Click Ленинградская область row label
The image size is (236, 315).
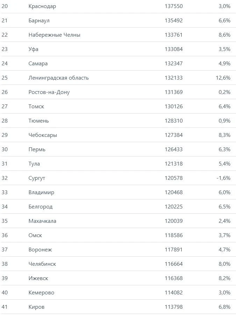coord(58,78)
